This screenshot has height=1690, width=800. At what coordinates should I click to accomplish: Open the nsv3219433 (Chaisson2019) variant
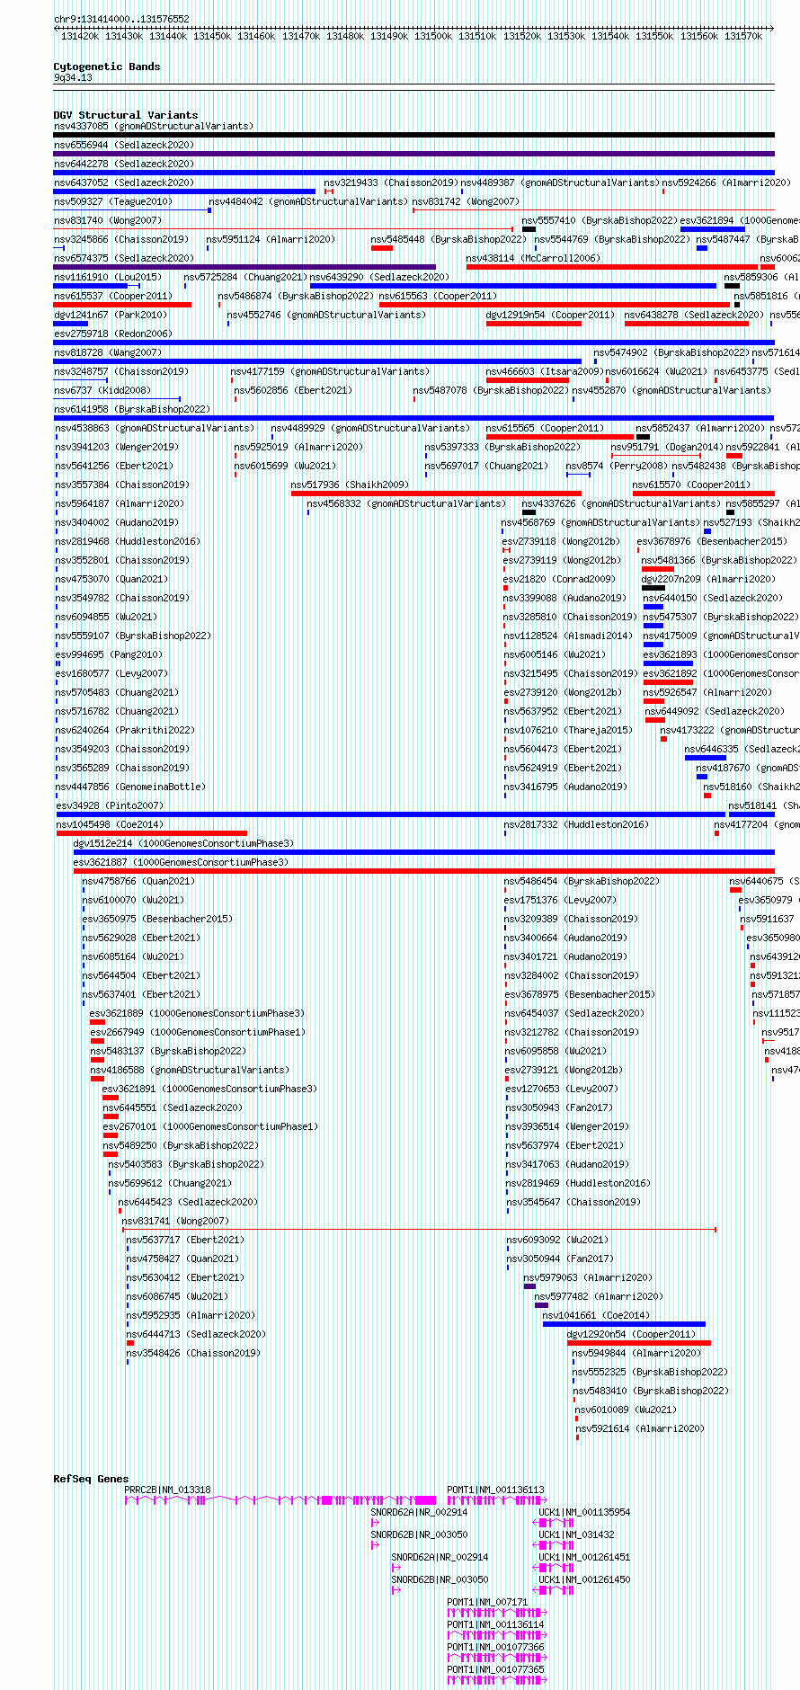click(x=391, y=182)
